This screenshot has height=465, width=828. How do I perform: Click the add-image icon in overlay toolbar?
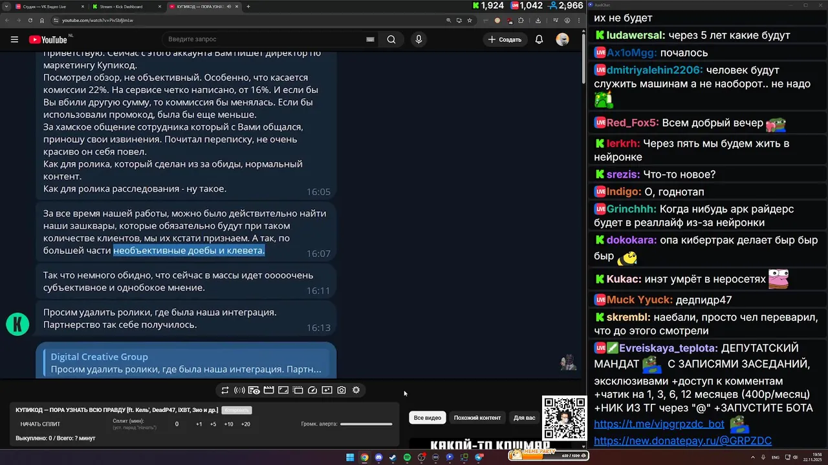327,390
